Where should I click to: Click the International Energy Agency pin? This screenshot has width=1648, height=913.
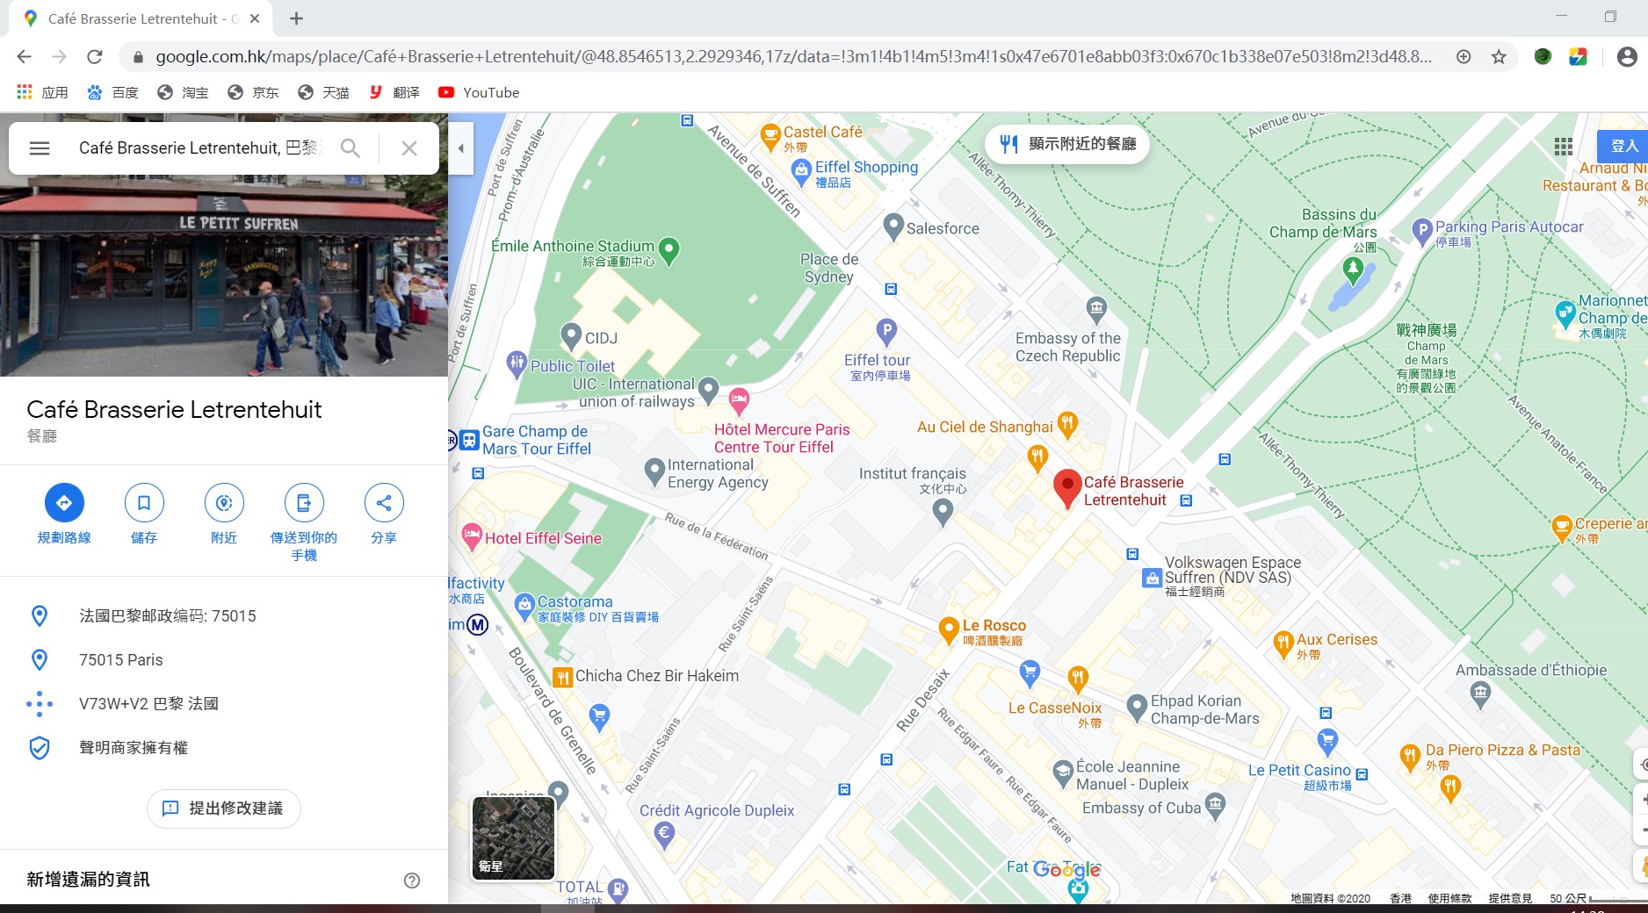tap(654, 471)
